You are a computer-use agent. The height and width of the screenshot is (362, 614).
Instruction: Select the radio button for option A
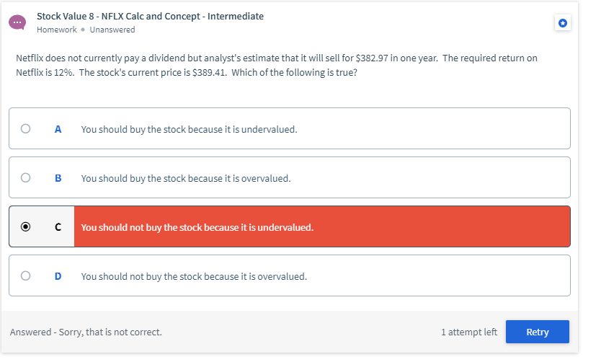[25, 128]
